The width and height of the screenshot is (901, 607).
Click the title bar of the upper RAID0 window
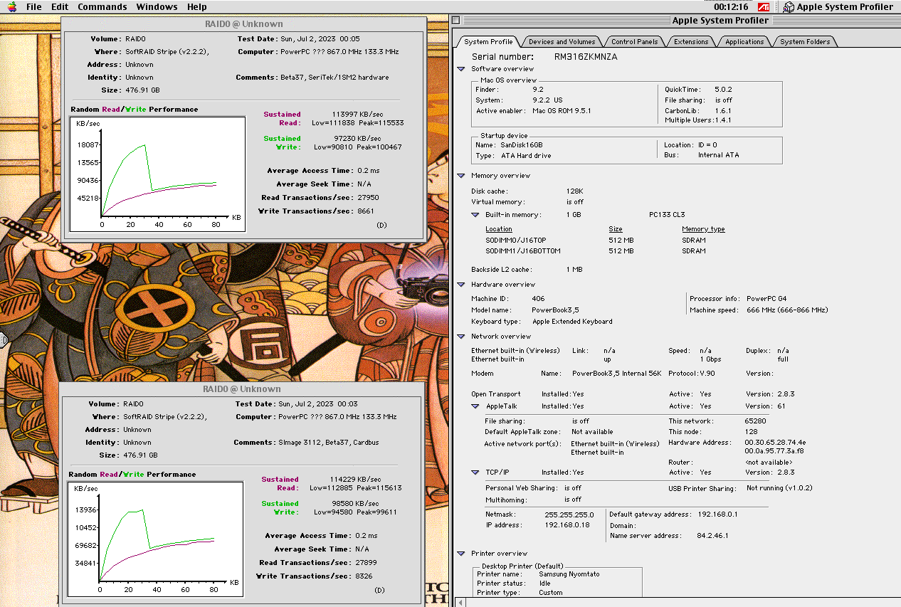[243, 23]
